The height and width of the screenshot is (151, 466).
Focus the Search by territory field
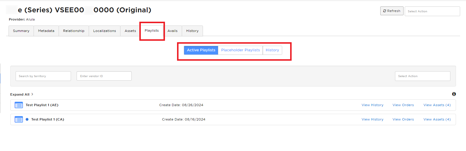[x=43, y=76]
